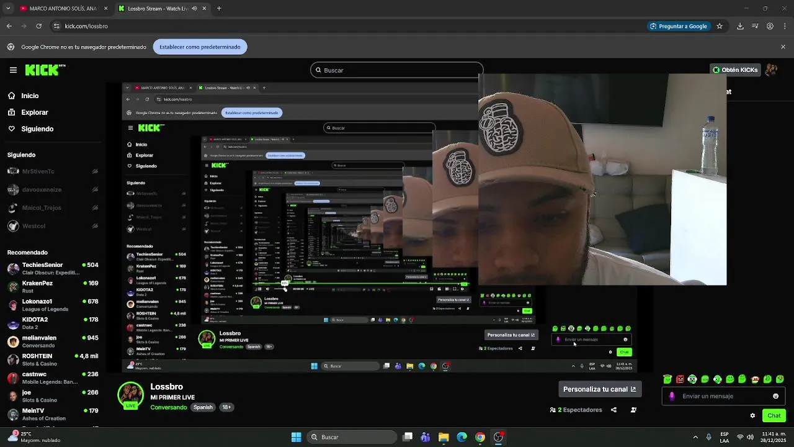Click the purple microphone icon in chat

[x=672, y=396]
